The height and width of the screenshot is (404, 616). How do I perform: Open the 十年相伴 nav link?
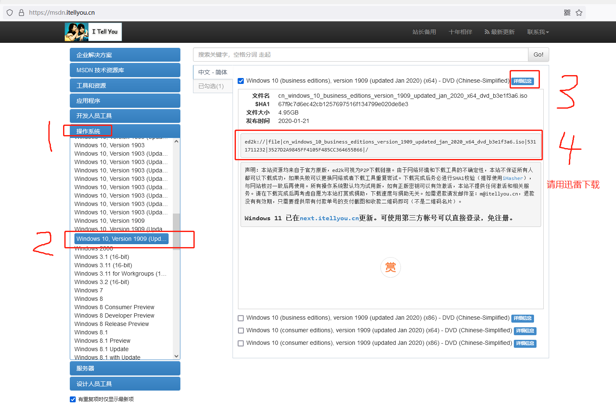point(460,32)
